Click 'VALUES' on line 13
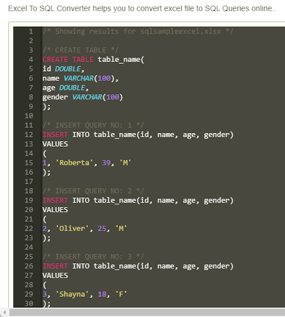The image size is (285, 317). (x=55, y=144)
